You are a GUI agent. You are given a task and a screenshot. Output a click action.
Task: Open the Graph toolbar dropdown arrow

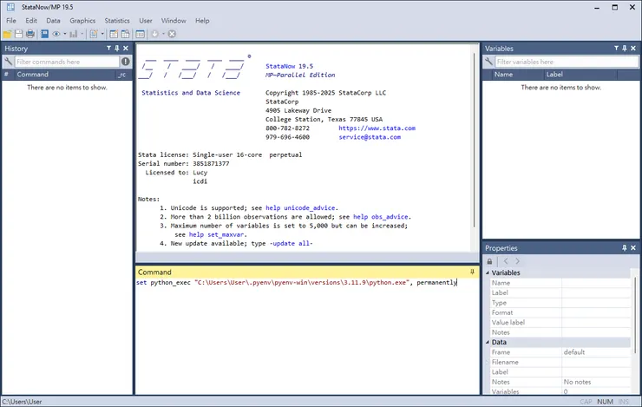coord(82,34)
